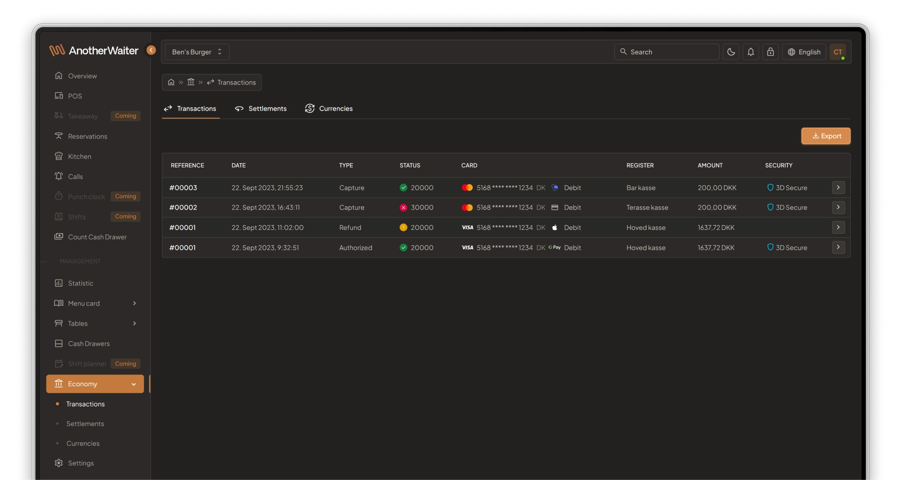This screenshot has width=901, height=480.
Task: Click reference #00002
Action: point(183,207)
